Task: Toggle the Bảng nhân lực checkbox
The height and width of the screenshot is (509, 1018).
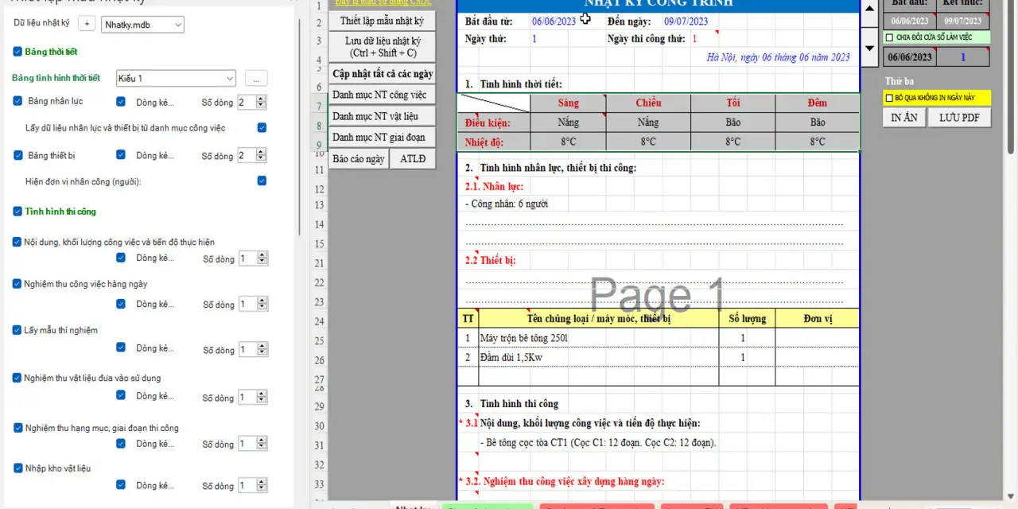Action: point(17,101)
